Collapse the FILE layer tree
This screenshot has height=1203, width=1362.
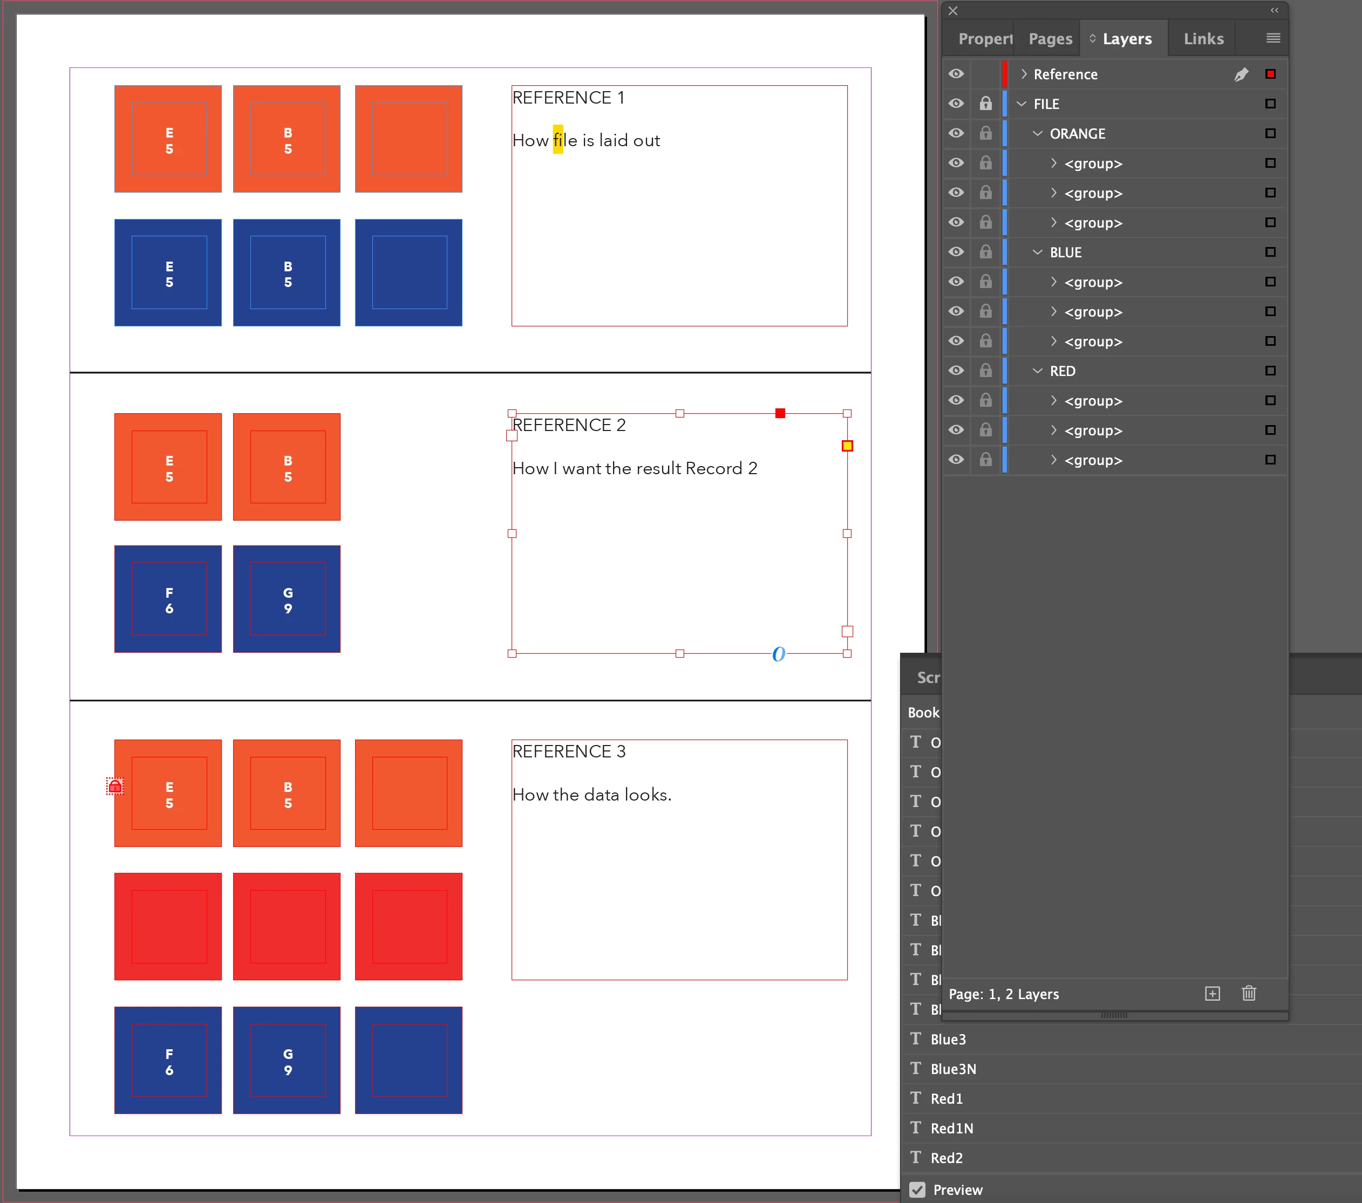[x=1021, y=104]
